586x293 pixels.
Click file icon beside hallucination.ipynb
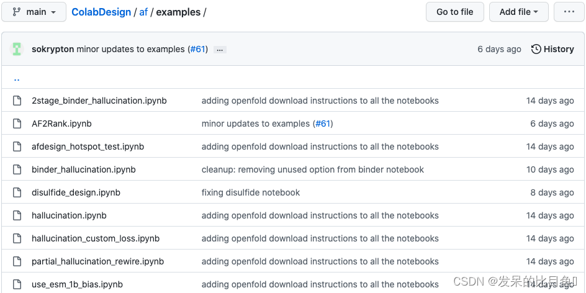(x=17, y=215)
